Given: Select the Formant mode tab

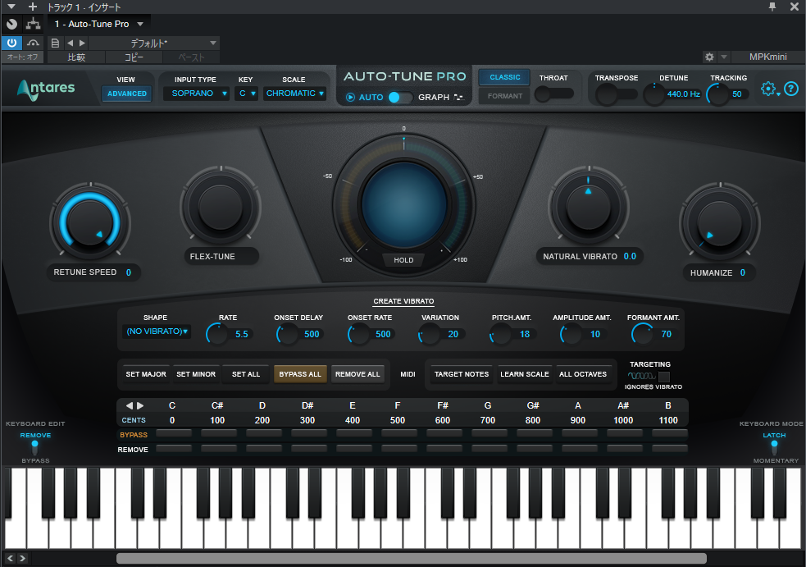Looking at the screenshot, I should (x=504, y=96).
